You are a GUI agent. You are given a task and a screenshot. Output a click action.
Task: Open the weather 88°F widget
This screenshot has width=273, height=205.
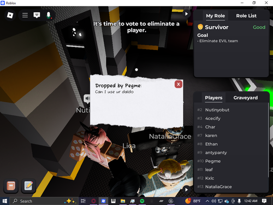click(193, 201)
